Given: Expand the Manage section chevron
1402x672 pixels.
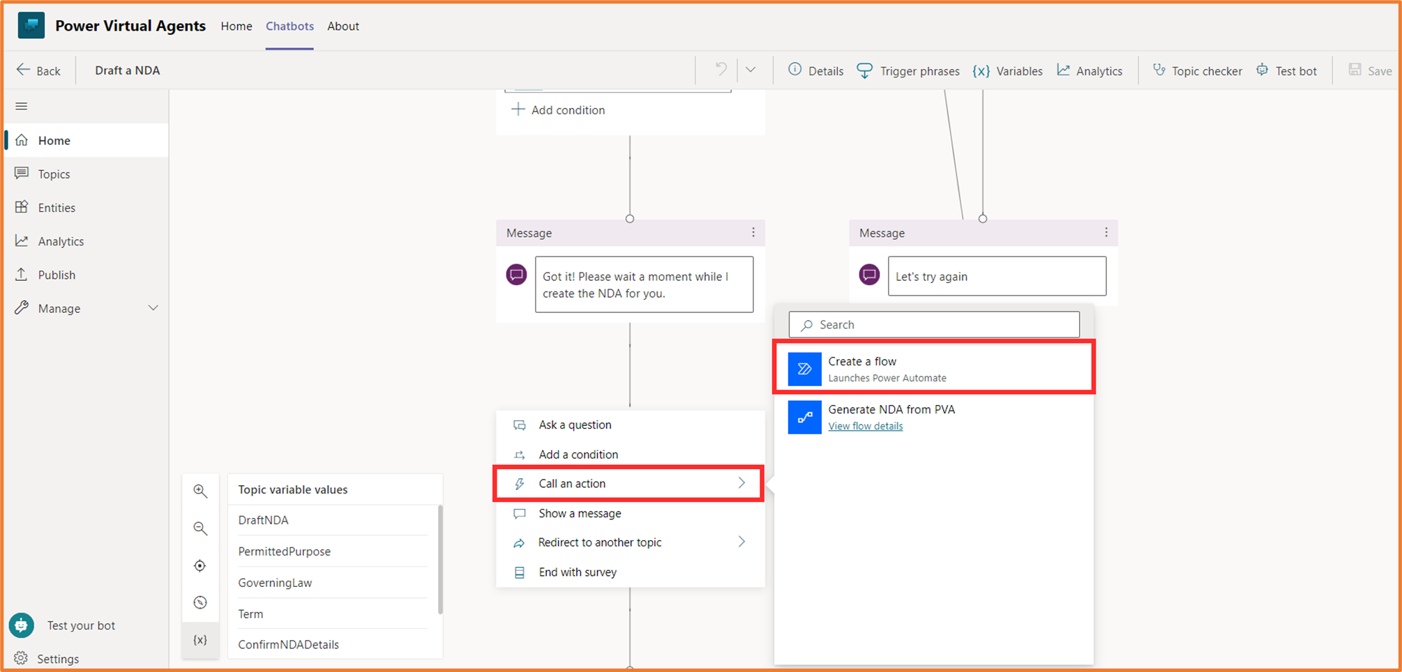Looking at the screenshot, I should tap(153, 307).
